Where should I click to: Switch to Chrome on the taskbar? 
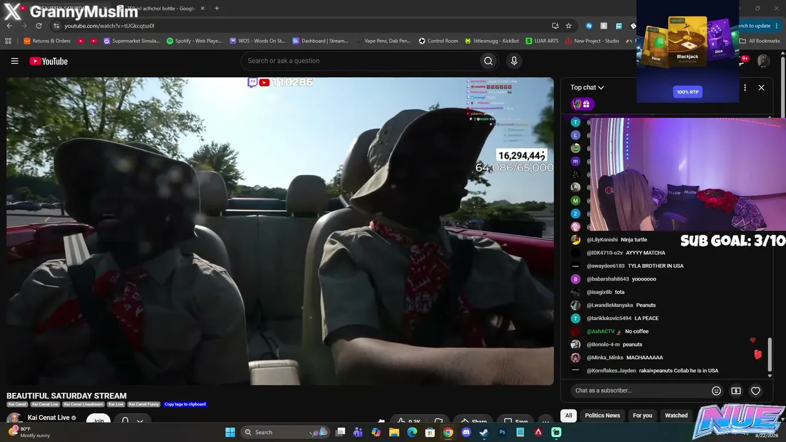448,432
